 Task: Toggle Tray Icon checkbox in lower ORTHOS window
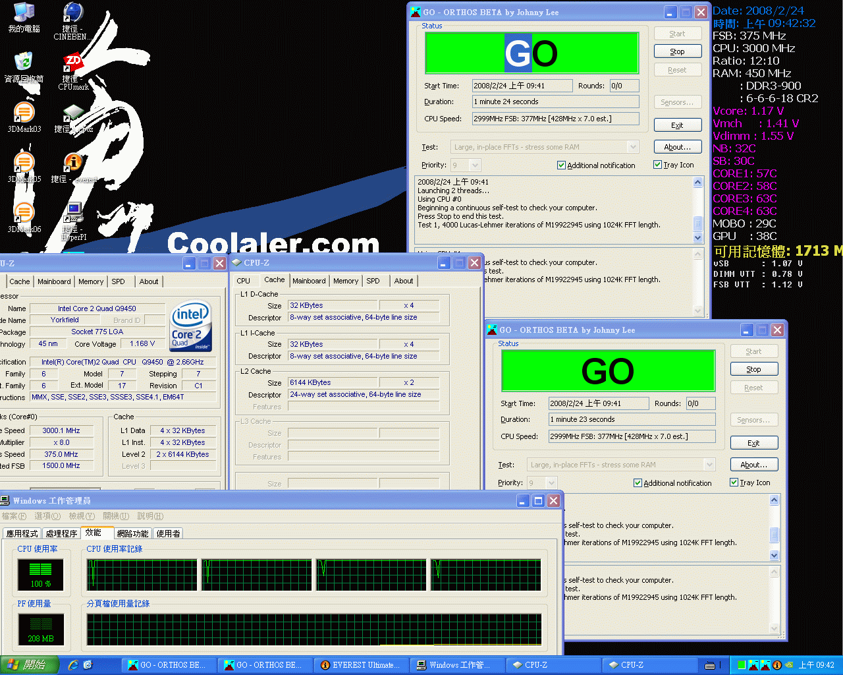click(x=734, y=483)
